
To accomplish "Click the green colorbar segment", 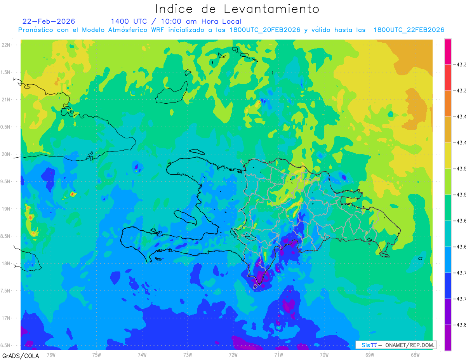I will click(x=448, y=208).
